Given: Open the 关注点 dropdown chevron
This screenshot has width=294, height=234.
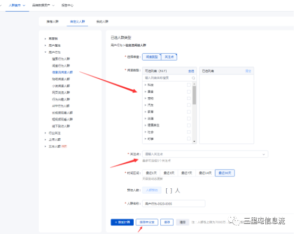Looking at the screenshot, I should tap(264, 154).
